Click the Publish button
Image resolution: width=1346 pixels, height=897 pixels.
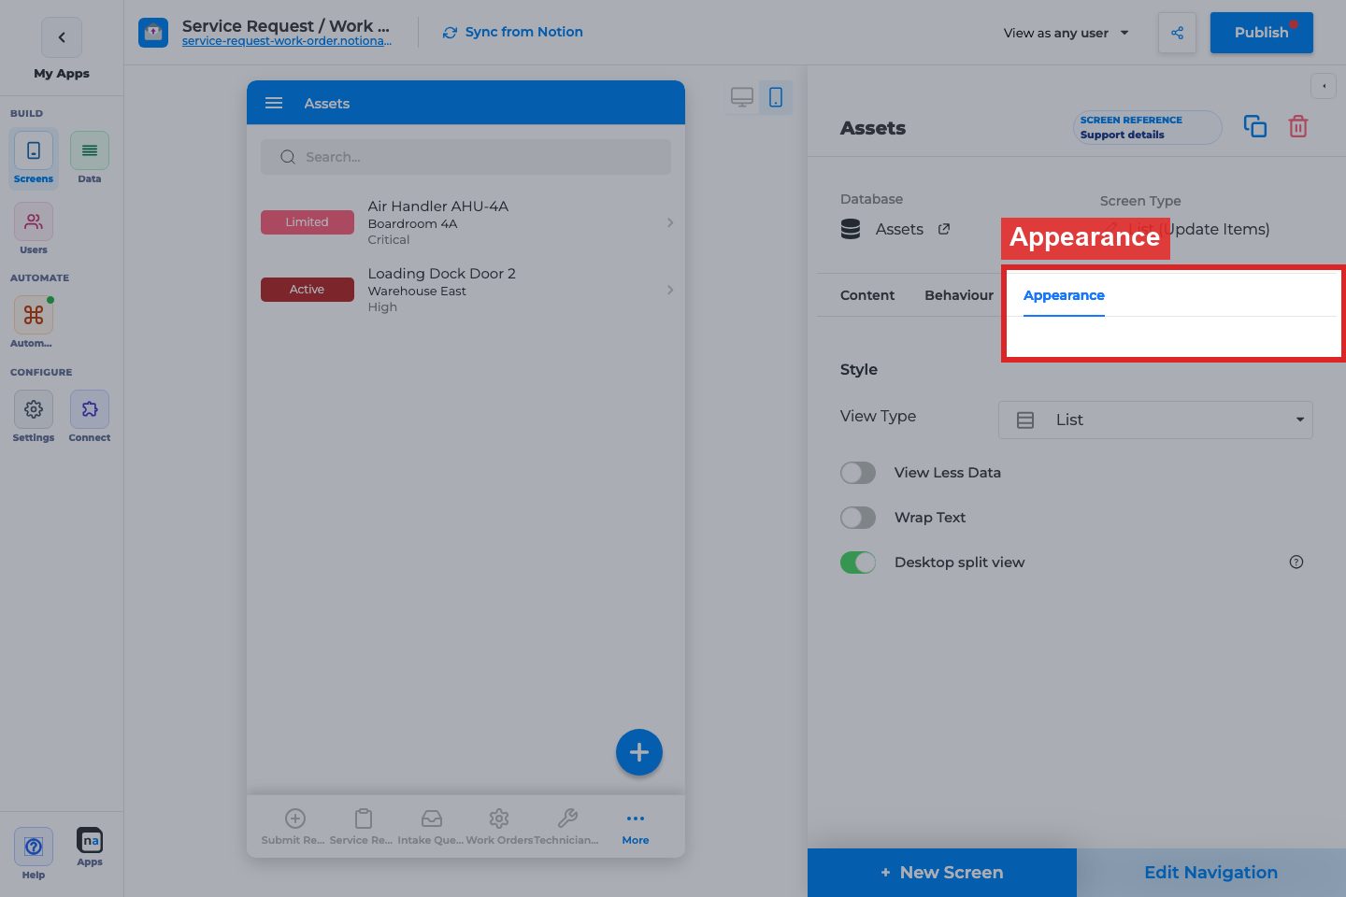1262,33
